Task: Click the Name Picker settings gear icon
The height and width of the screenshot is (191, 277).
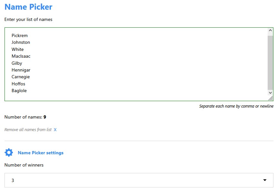Action: click(x=9, y=153)
